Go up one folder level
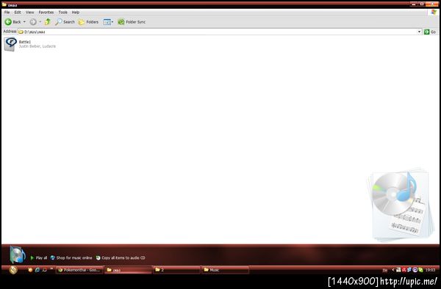This screenshot has height=289, width=441. click(x=48, y=21)
